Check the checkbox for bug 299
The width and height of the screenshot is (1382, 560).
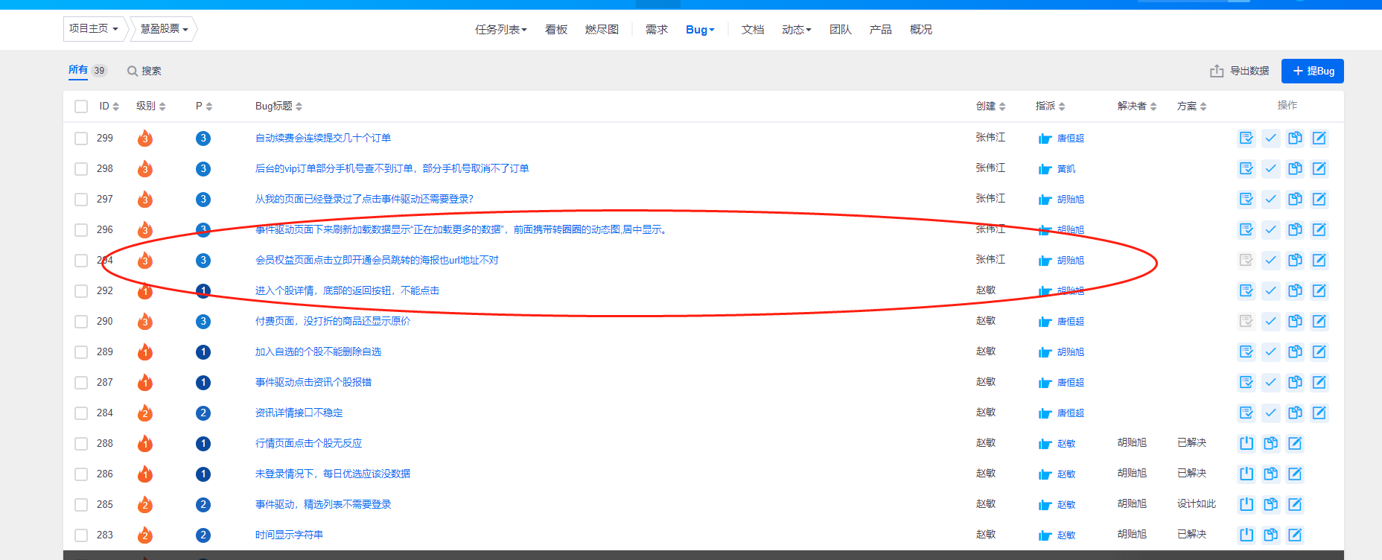tap(81, 139)
